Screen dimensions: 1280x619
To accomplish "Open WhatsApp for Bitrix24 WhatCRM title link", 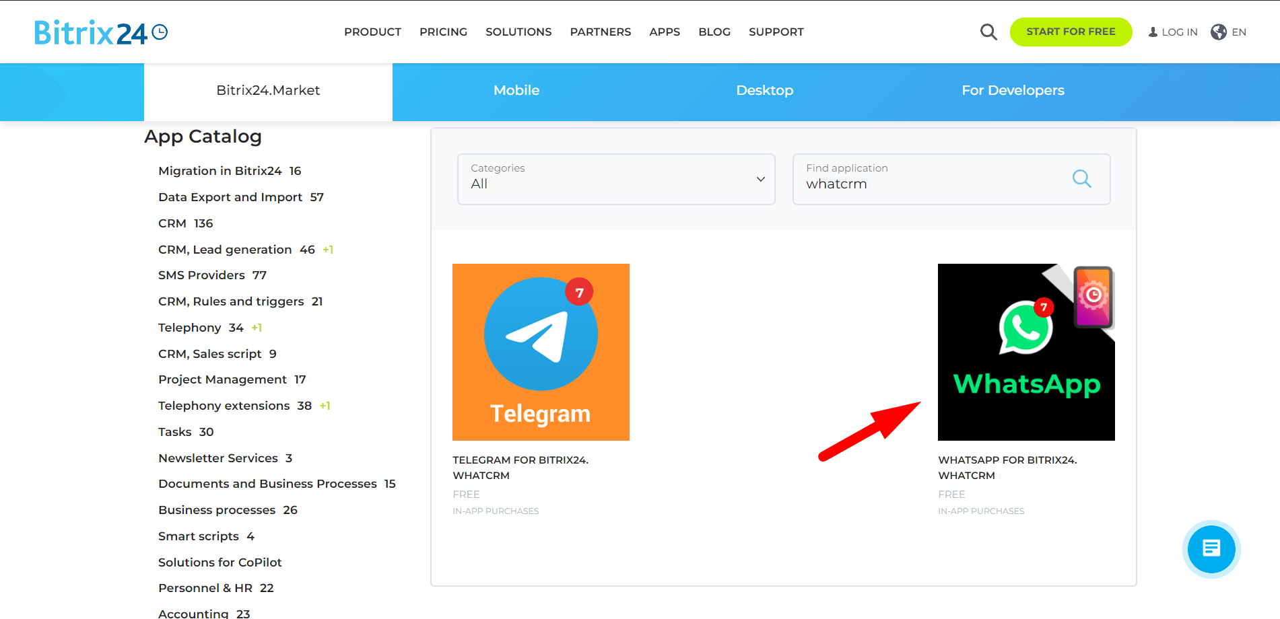I will tap(1007, 468).
